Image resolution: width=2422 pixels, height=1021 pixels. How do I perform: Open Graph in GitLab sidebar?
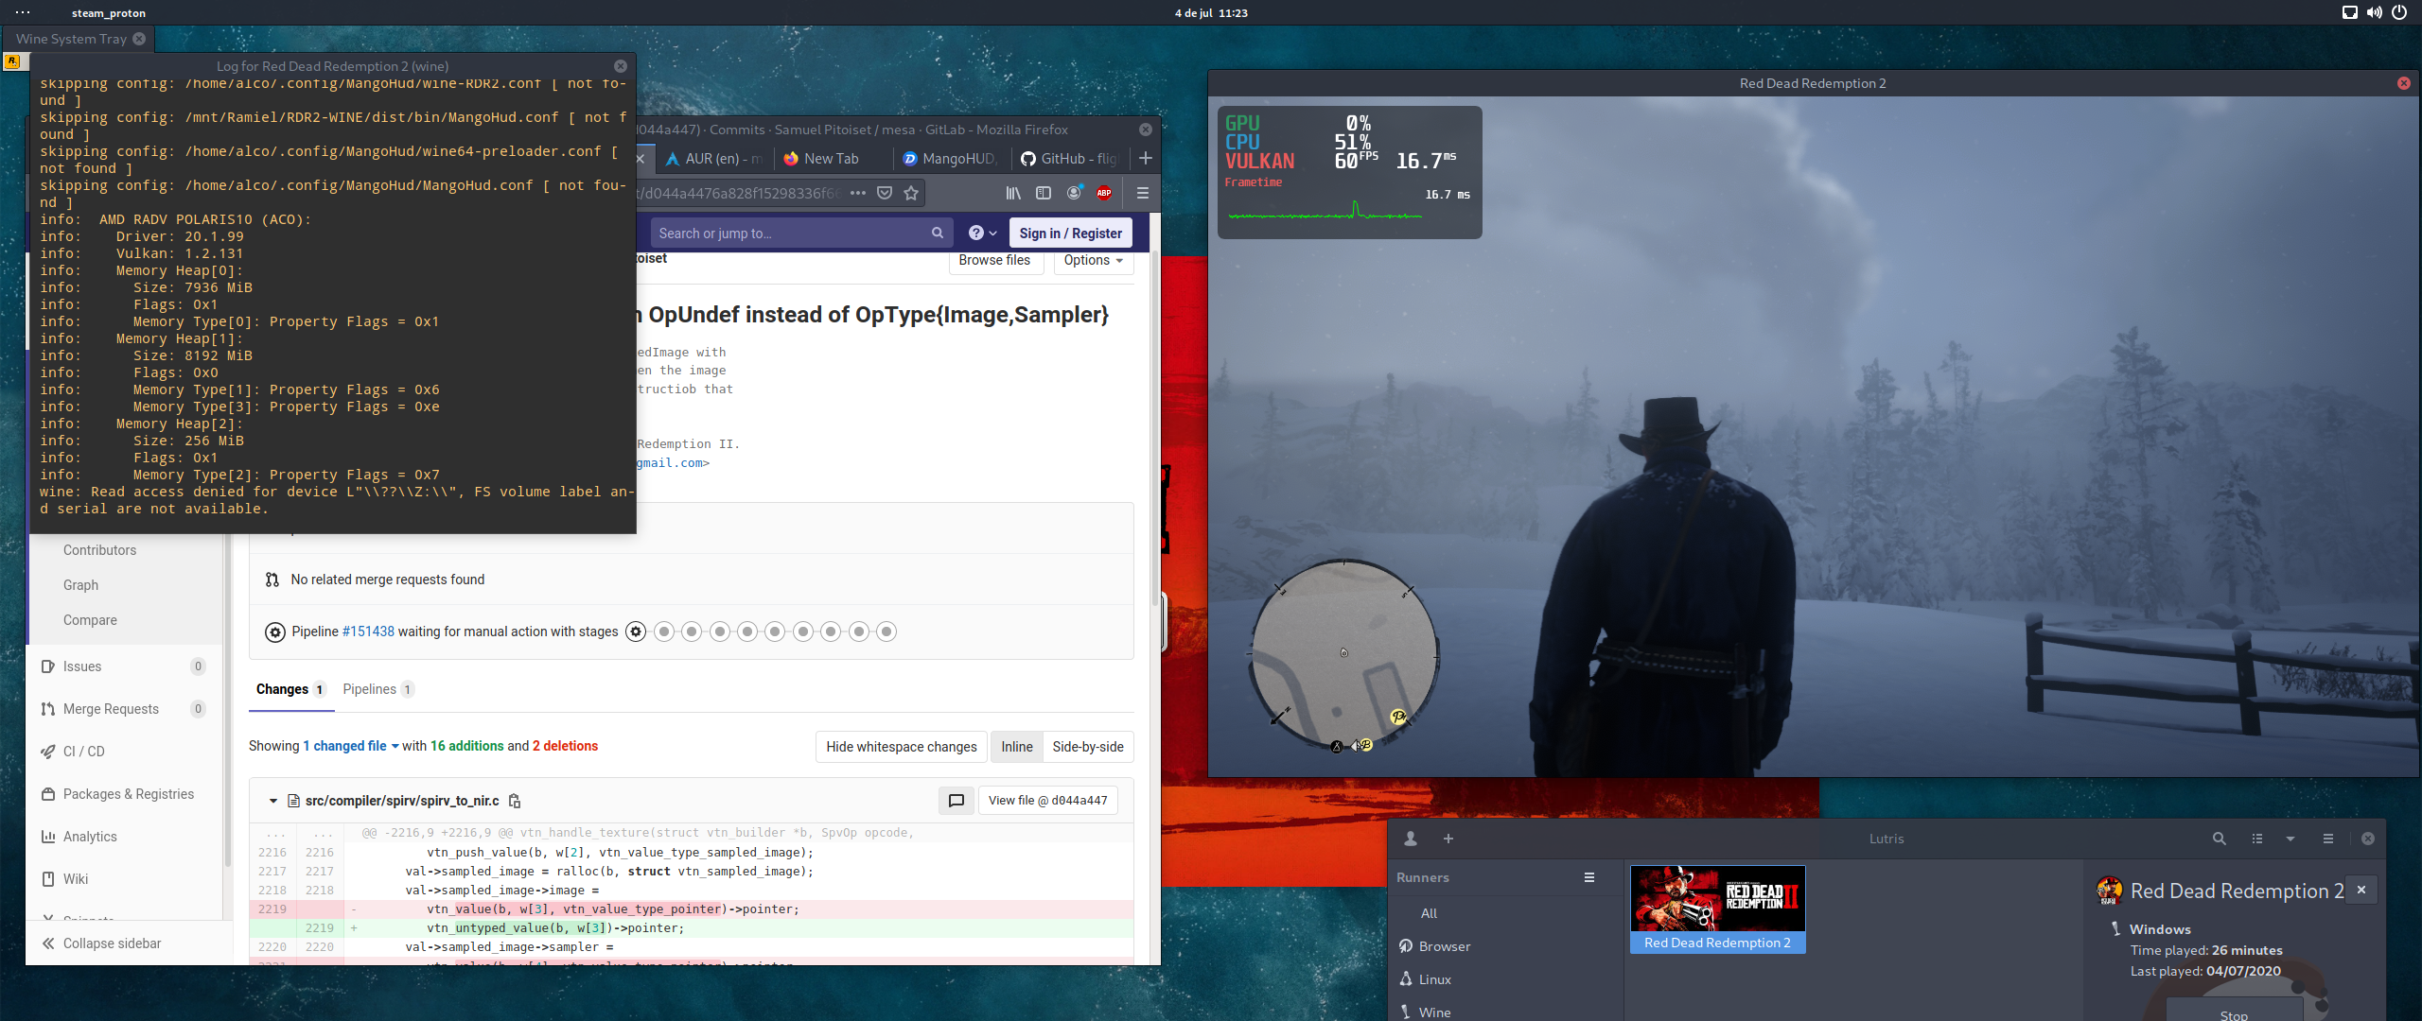tap(80, 585)
